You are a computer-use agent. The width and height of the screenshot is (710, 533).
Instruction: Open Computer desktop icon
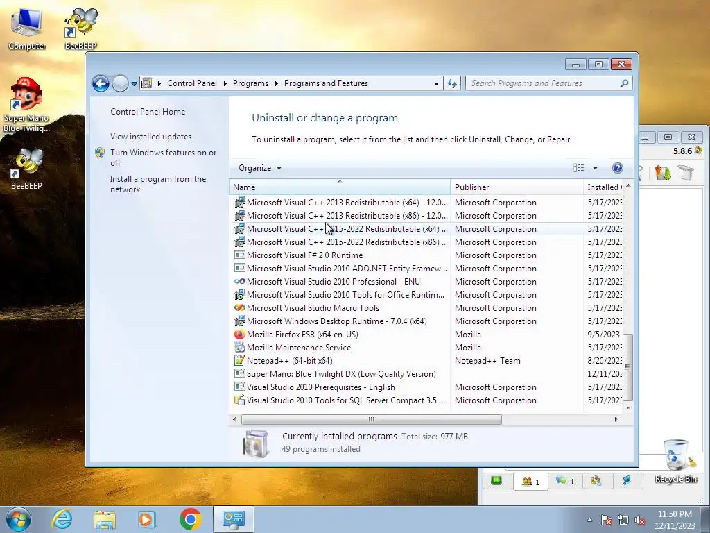[x=27, y=29]
